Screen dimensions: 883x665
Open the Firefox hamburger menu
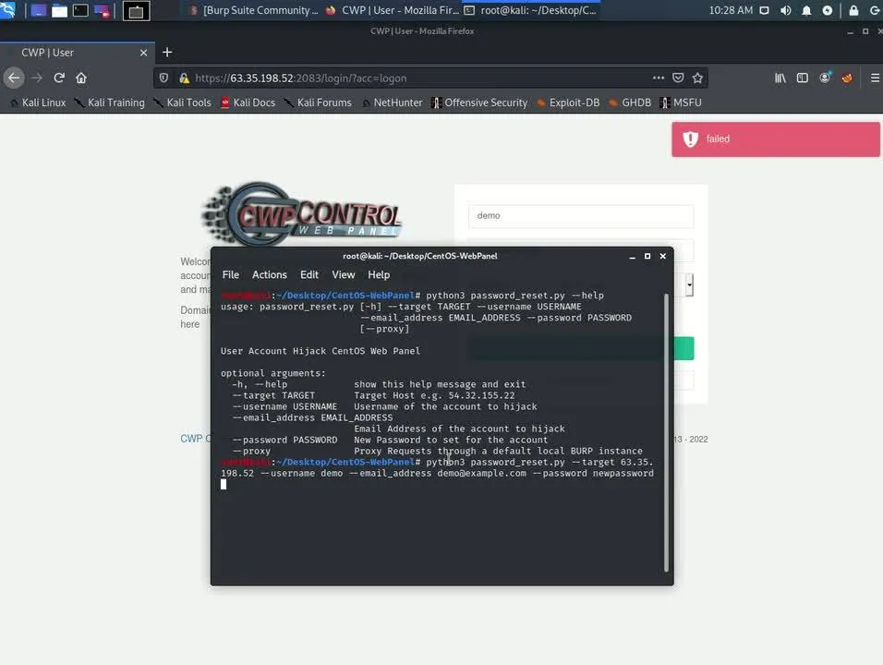pyautogui.click(x=875, y=78)
